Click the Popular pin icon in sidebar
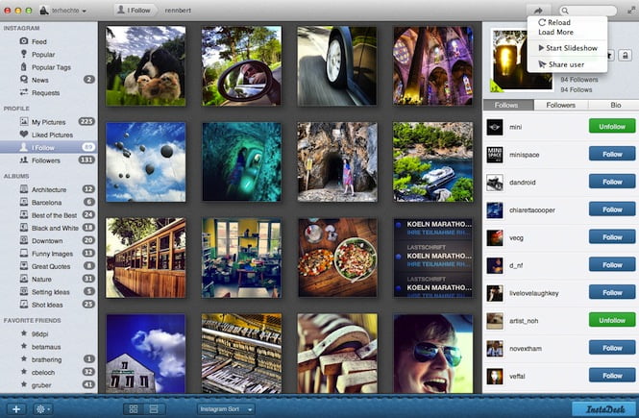This screenshot has height=418, width=639. tap(23, 55)
